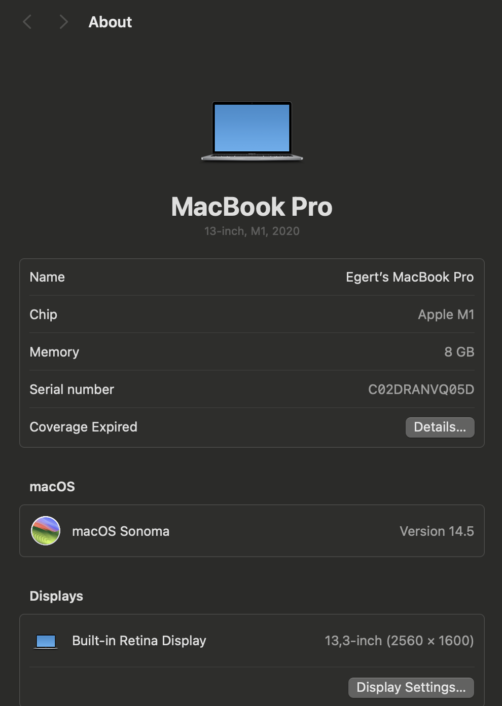Click the macOS Sonoma name text
502x706 pixels.
coord(121,531)
